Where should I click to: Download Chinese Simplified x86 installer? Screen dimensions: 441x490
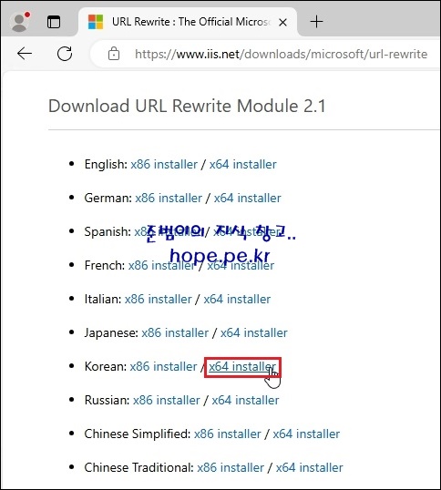[x=228, y=434]
